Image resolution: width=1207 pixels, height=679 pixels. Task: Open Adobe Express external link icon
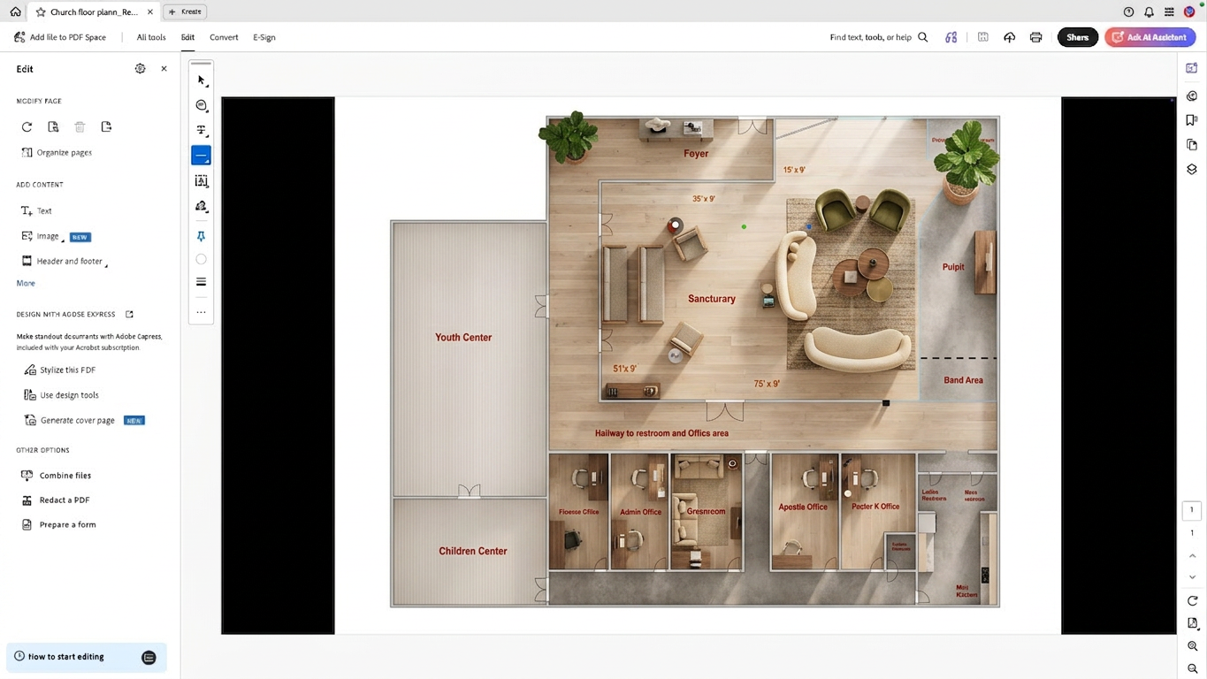[129, 314]
